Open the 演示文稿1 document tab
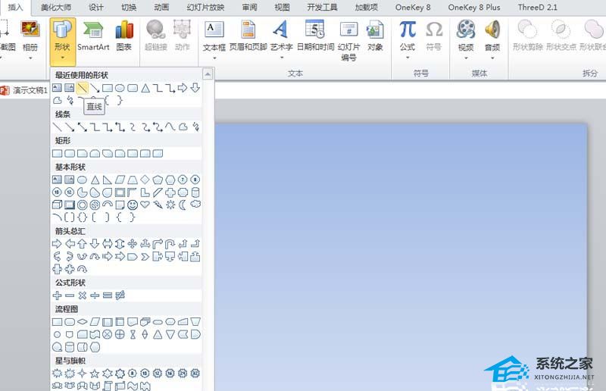Image resolution: width=606 pixels, height=391 pixels. [x=24, y=90]
